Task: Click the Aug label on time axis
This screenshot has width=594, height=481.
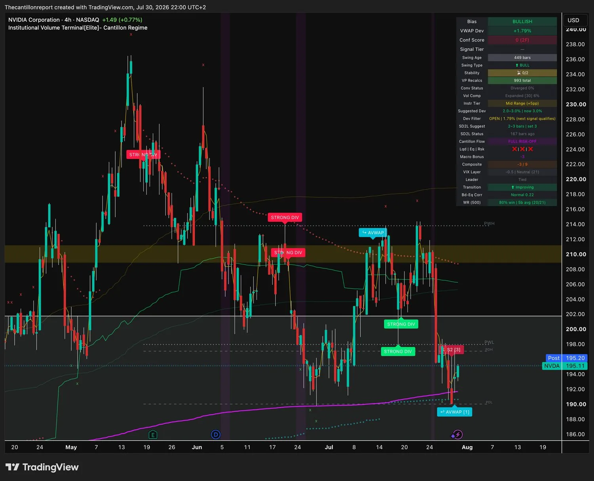Action: [x=467, y=447]
